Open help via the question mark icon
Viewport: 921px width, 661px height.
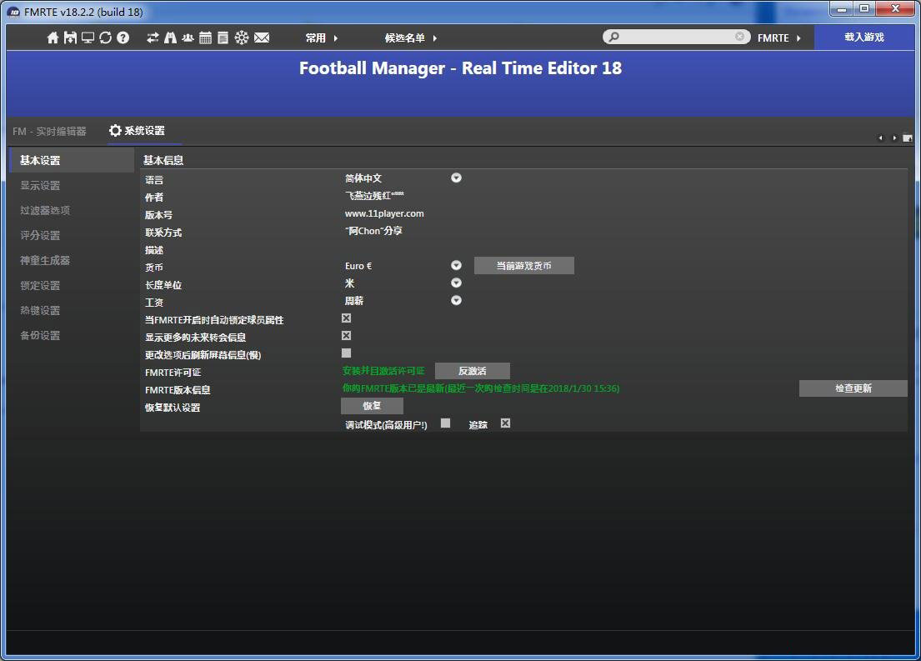(x=123, y=38)
